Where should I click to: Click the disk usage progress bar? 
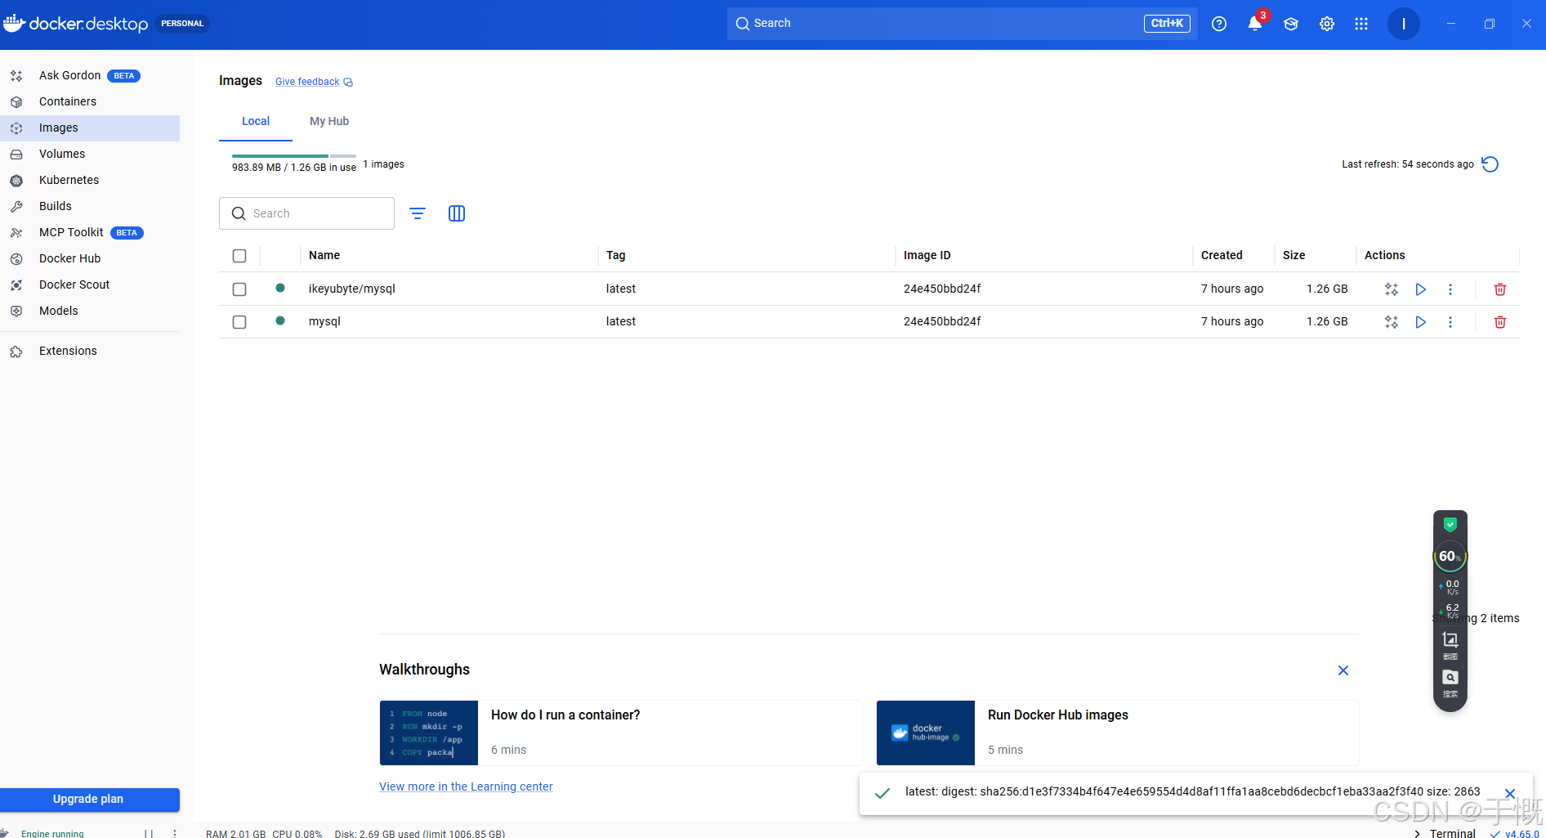[x=294, y=155]
